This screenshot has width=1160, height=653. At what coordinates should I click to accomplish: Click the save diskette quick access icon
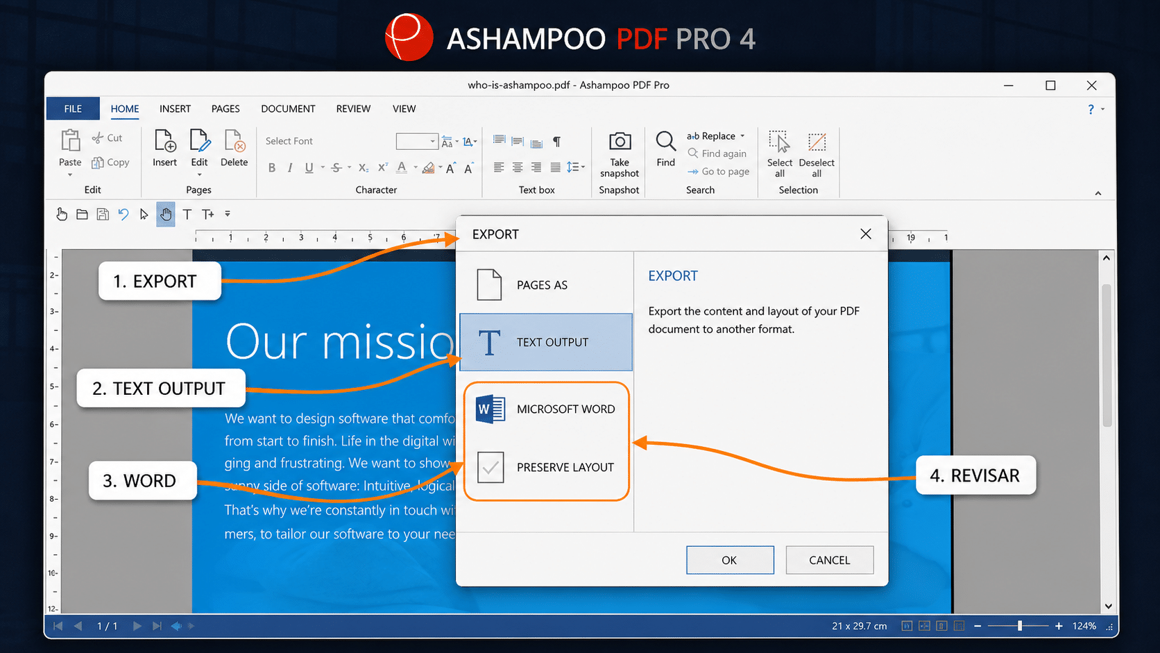[103, 214]
